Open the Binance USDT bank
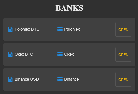 (x=123, y=79)
